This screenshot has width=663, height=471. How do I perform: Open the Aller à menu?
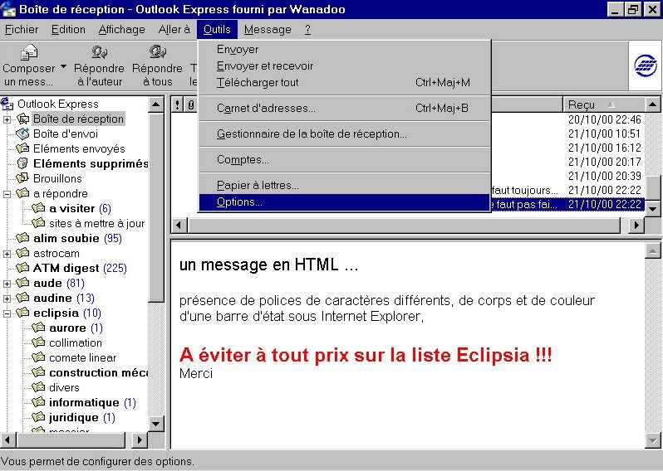[174, 30]
